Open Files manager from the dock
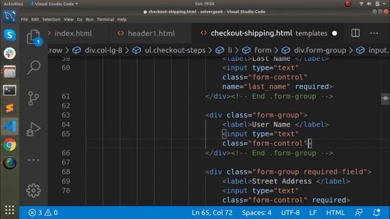This screenshot has width=390, height=219. pyautogui.click(x=10, y=72)
